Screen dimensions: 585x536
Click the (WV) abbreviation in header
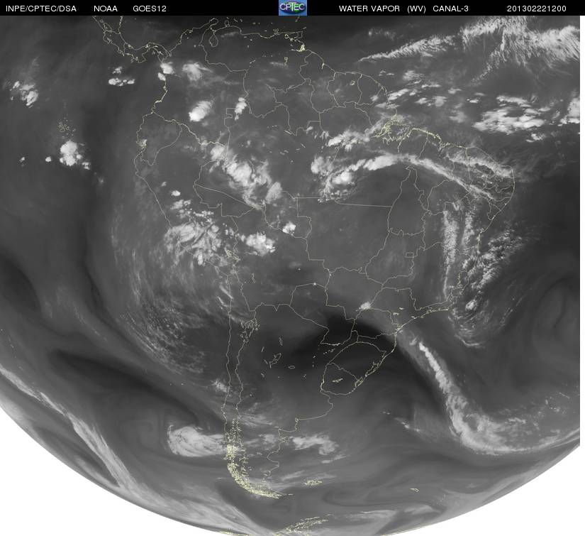tap(416, 9)
